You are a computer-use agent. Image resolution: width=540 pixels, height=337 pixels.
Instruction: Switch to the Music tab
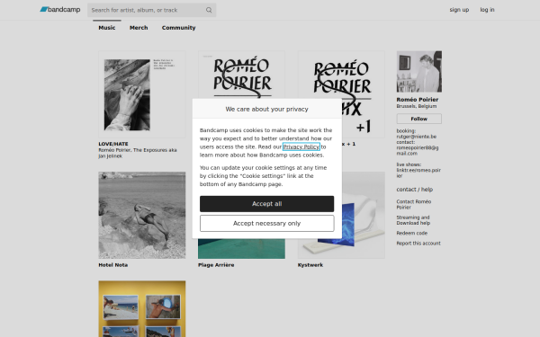107,28
